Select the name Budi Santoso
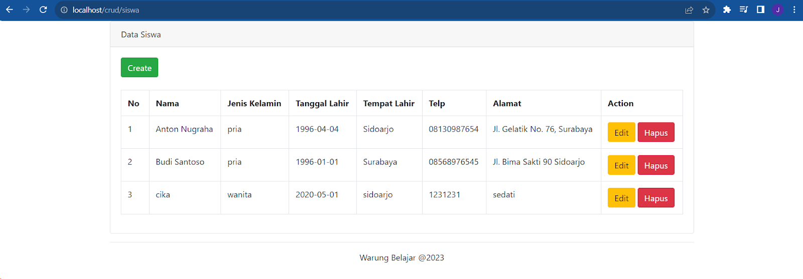 (180, 162)
